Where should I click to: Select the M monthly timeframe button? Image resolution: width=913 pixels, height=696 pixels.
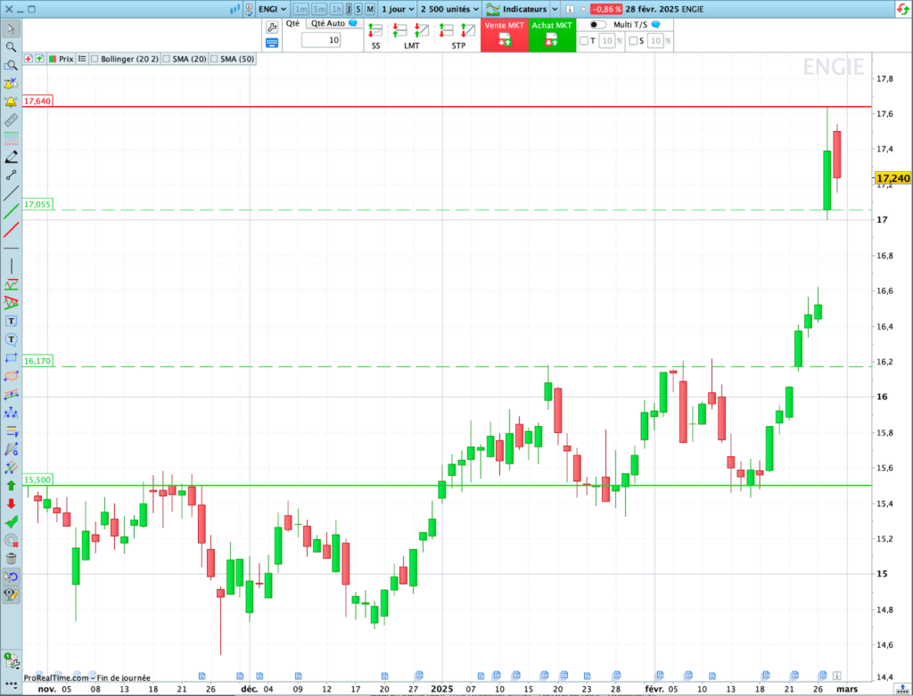370,9
